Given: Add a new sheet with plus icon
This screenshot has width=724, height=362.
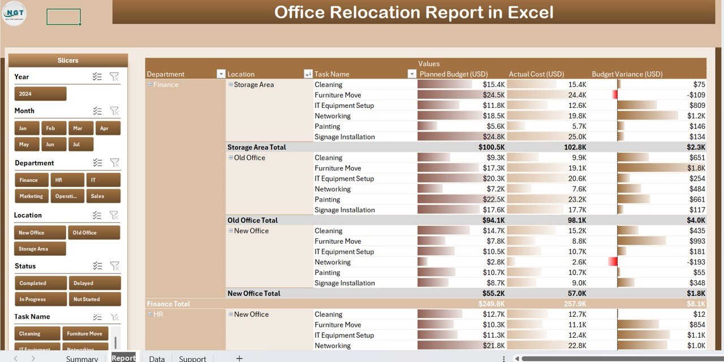Looking at the screenshot, I should tap(239, 358).
